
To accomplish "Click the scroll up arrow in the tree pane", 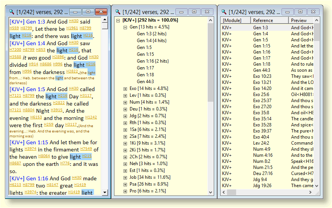I will pyautogui.click(x=210, y=20).
